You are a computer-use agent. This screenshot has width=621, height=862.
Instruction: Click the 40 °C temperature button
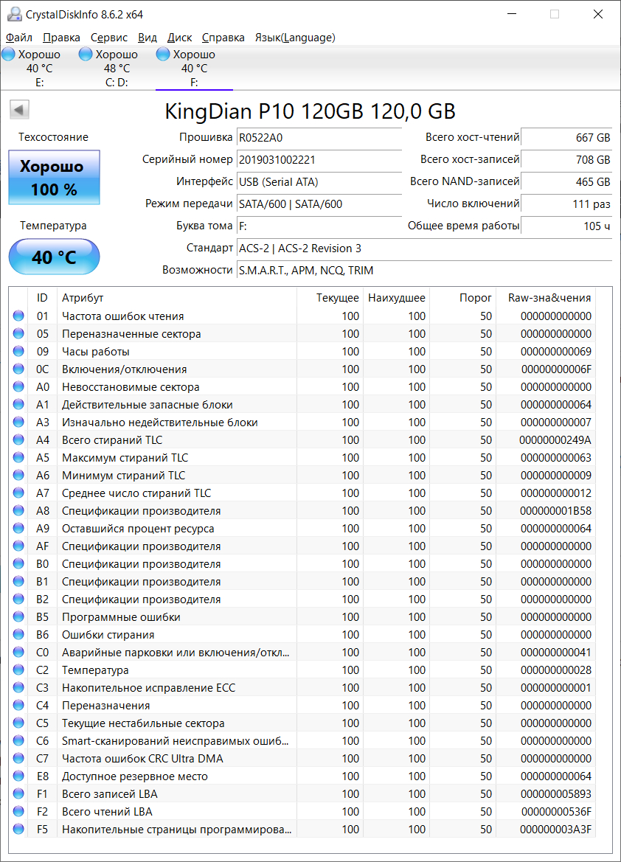click(54, 257)
